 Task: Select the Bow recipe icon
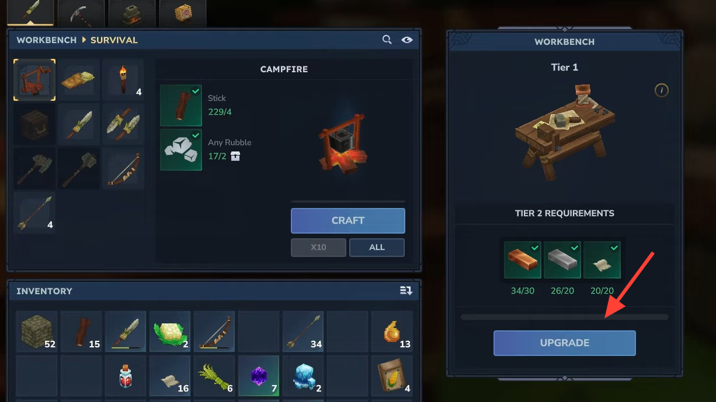point(124,168)
